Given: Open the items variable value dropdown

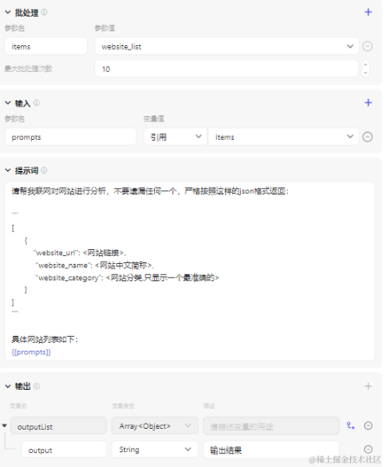Looking at the screenshot, I should point(283,136).
